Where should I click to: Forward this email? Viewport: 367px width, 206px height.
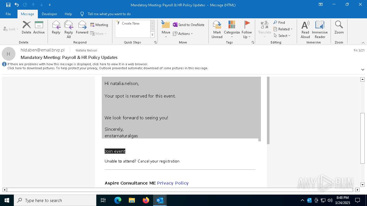point(82,27)
